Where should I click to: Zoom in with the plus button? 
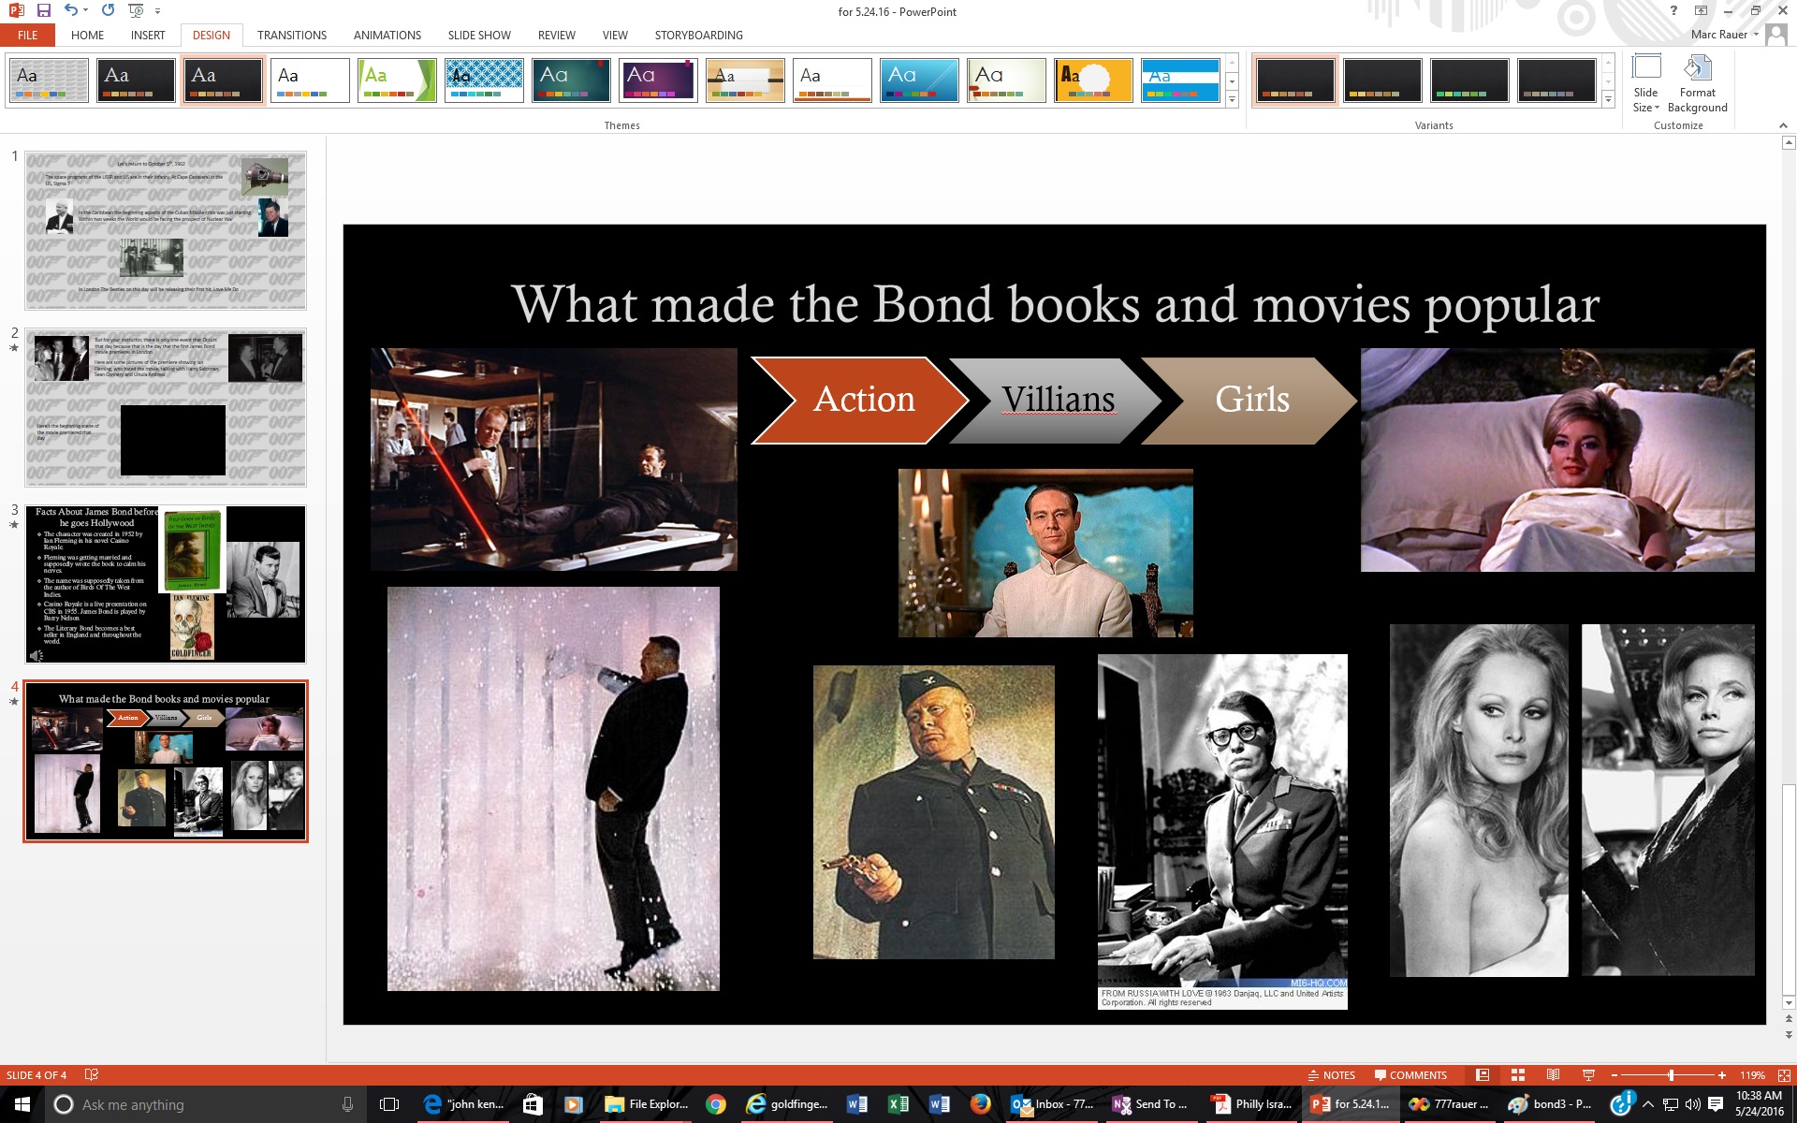[1722, 1075]
